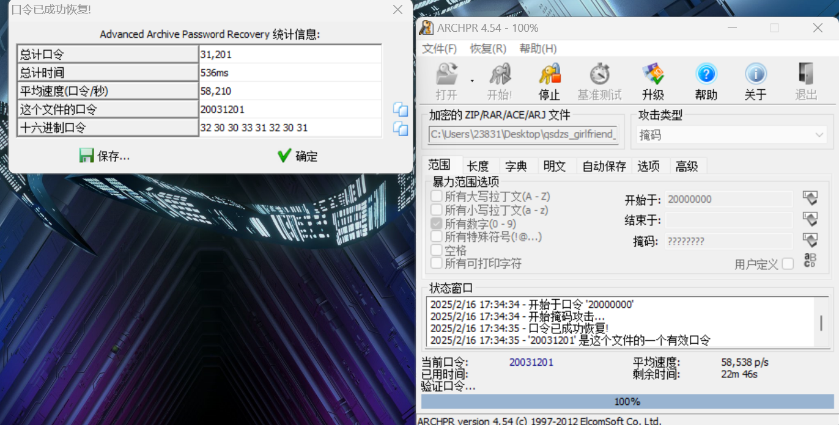
Task: Toggle 所有小写拉丁文(a - z) checkbox
Action: pos(437,210)
